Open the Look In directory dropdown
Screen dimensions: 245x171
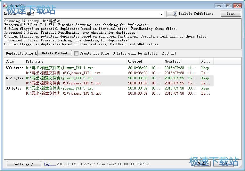[162, 14]
